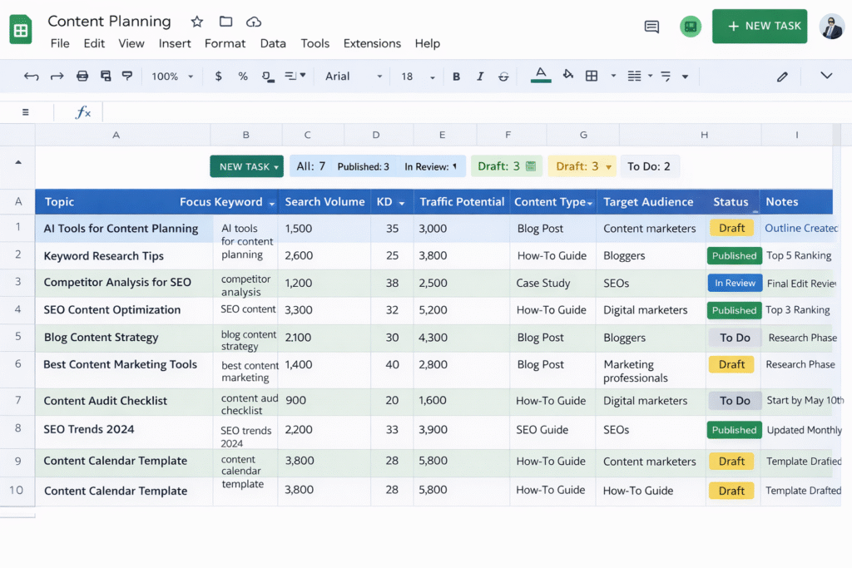Print the spreadsheet using the printer icon
The height and width of the screenshot is (568, 852).
pos(82,77)
